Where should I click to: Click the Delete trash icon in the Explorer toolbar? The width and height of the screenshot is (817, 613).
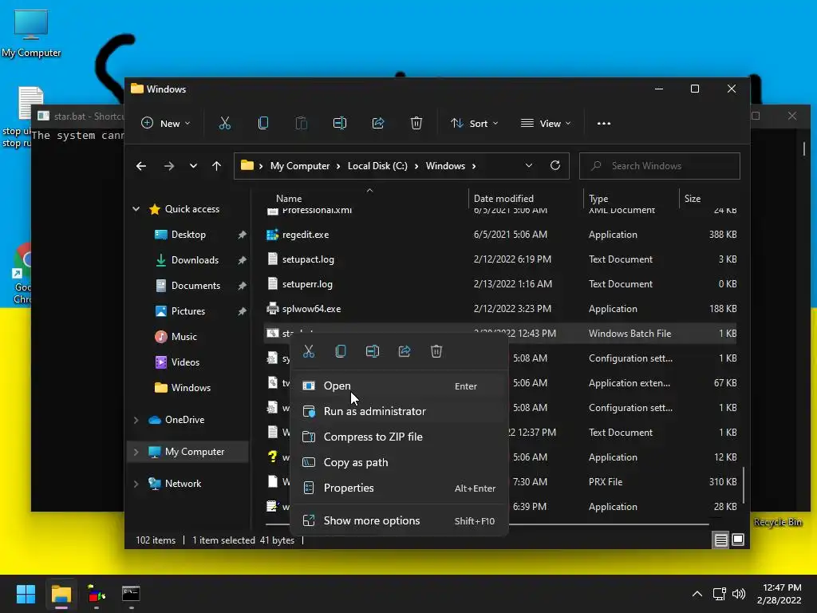(416, 124)
